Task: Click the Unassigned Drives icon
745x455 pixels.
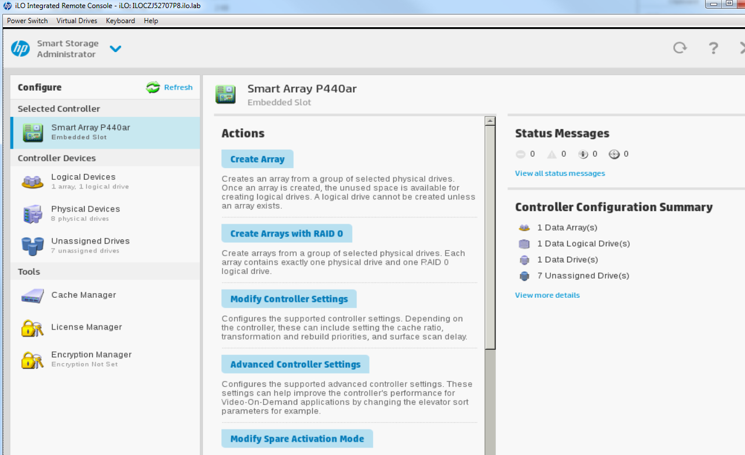Action: click(x=32, y=246)
